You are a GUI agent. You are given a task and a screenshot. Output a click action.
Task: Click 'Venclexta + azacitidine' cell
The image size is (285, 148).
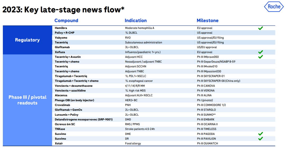click(x=70, y=91)
